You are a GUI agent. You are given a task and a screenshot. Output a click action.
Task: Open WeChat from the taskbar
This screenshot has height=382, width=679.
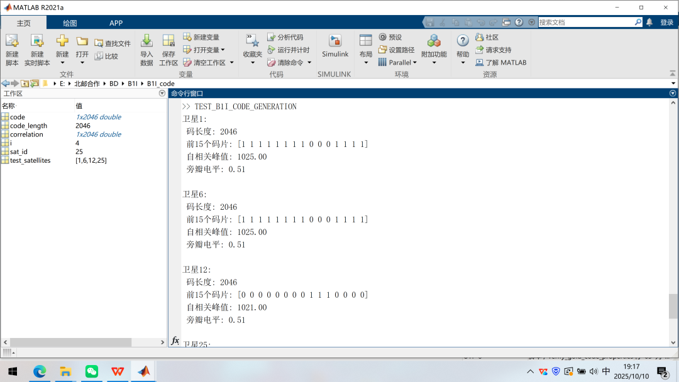point(91,371)
